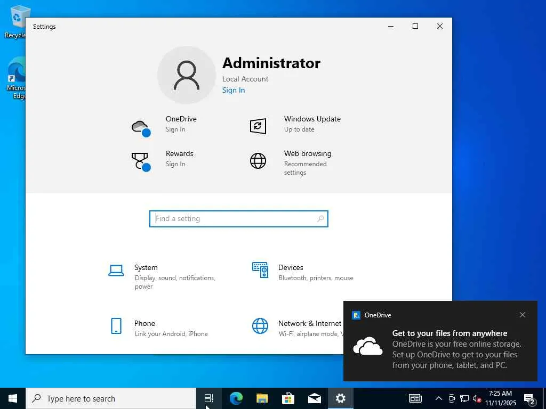Open Network & Internet globe icon
Viewport: 546px width, 409px height.
260,326
